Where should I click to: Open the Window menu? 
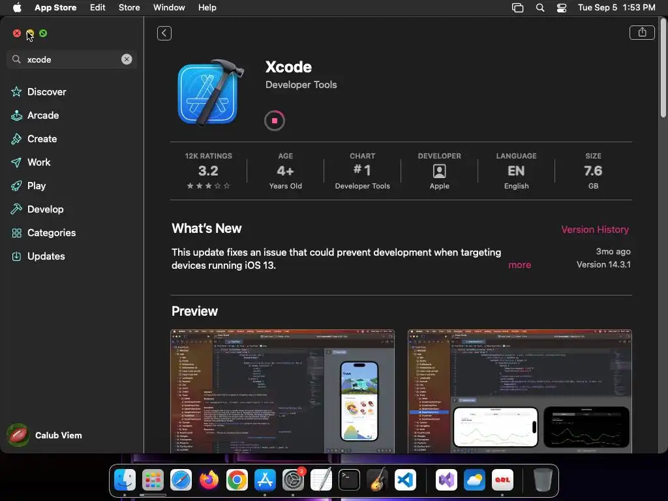169,7
